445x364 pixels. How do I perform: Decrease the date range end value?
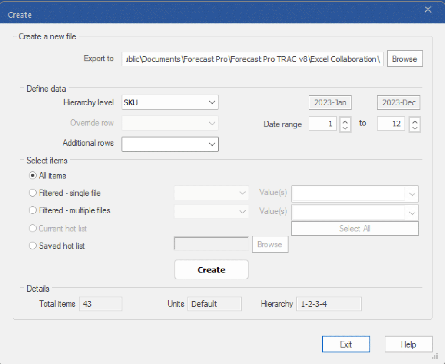415,128
